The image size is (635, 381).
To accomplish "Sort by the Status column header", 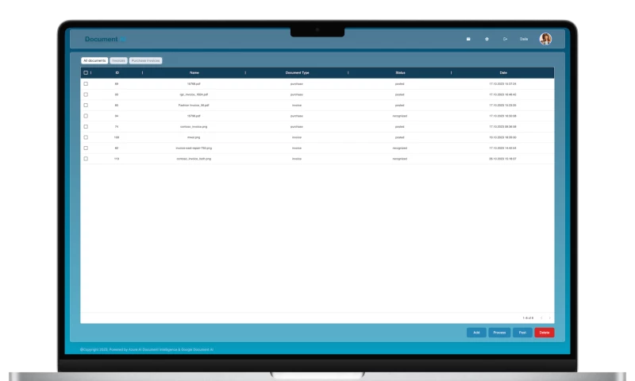I will 400,73.
